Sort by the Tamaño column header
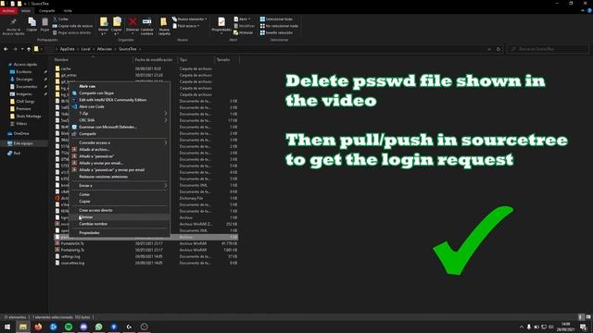 (223, 59)
